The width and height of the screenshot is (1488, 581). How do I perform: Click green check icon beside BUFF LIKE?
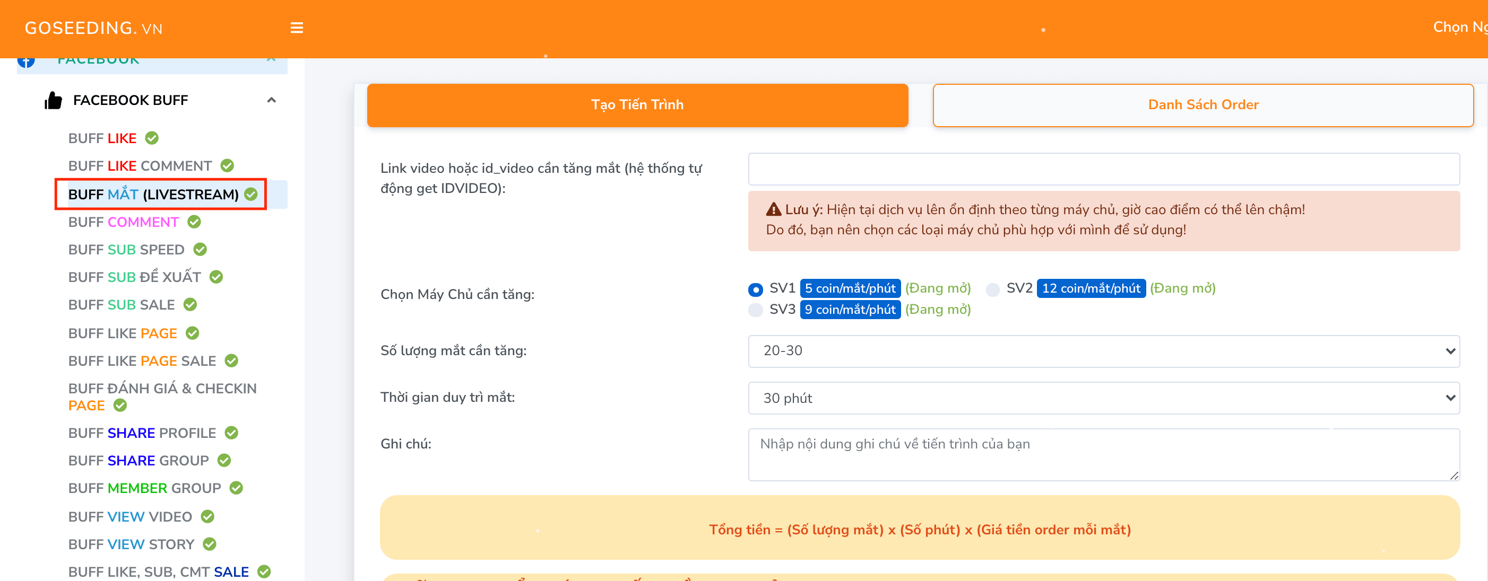(152, 138)
